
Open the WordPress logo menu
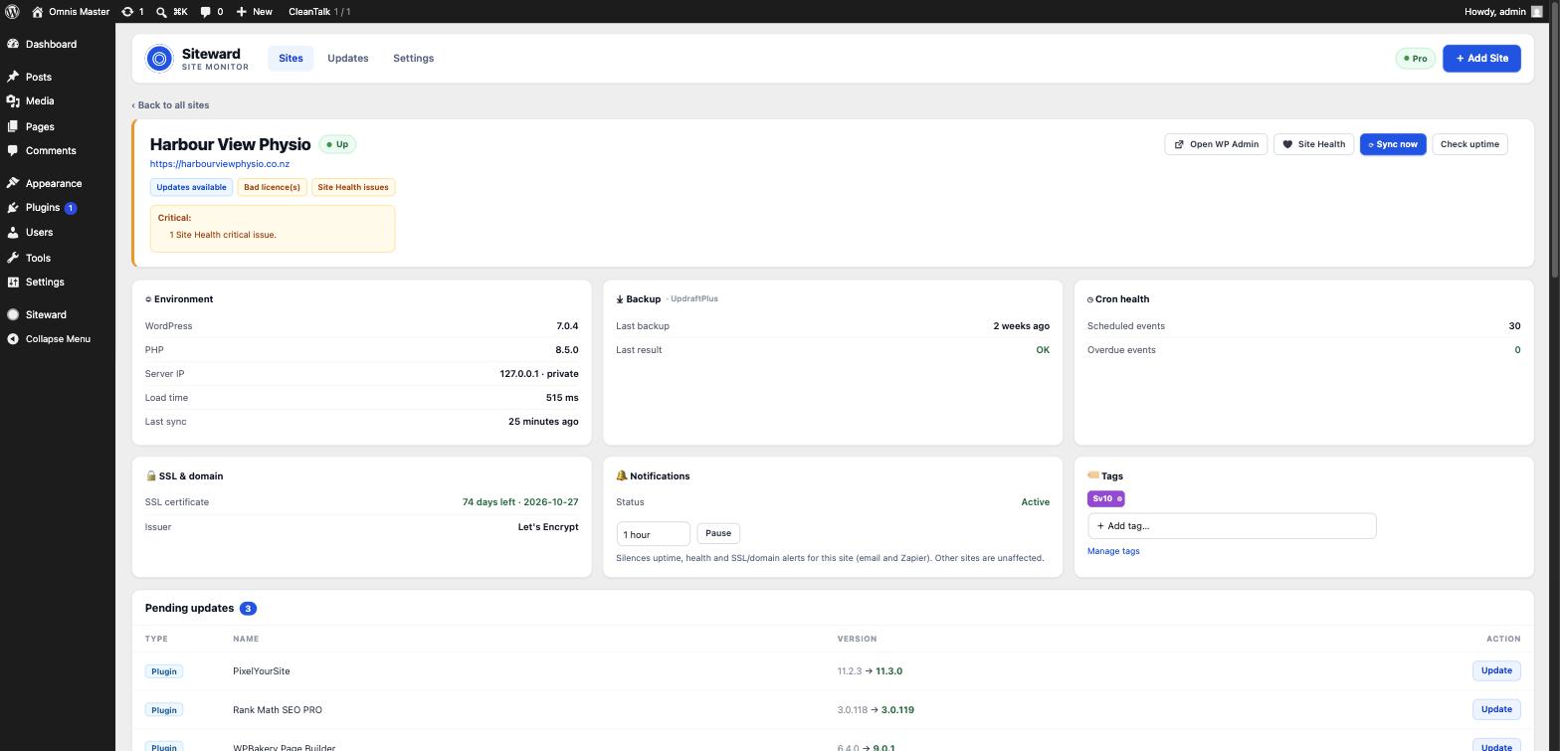click(x=12, y=12)
